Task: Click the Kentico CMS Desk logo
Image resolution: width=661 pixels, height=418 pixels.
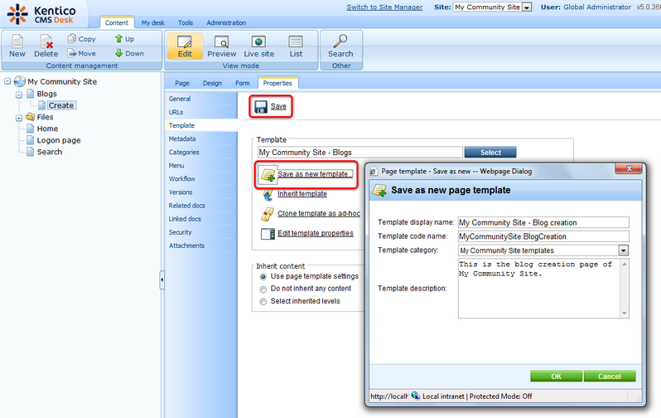Action: (41, 14)
